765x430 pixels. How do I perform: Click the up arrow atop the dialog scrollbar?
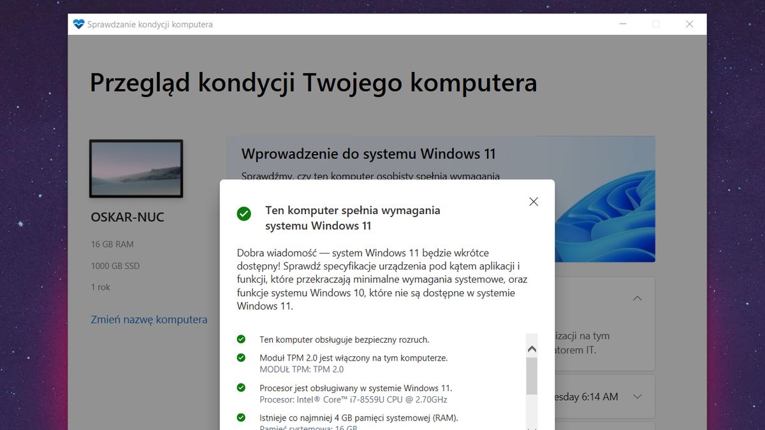pyautogui.click(x=532, y=348)
